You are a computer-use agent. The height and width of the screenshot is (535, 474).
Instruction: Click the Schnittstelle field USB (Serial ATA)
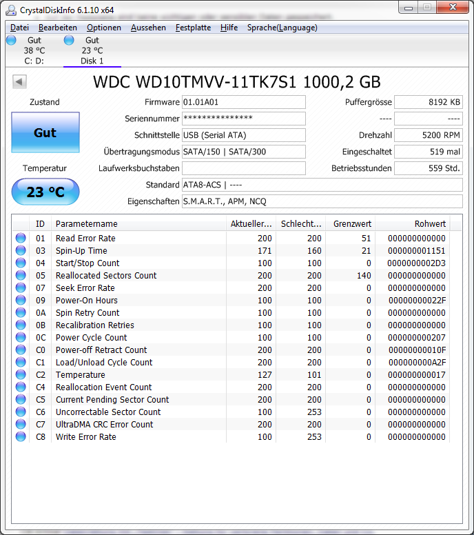(243, 135)
